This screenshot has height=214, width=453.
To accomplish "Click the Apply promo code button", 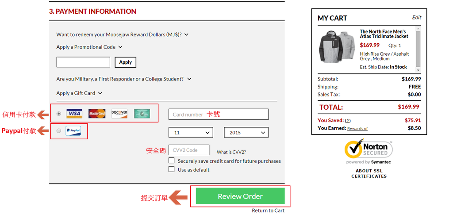I will [x=125, y=62].
